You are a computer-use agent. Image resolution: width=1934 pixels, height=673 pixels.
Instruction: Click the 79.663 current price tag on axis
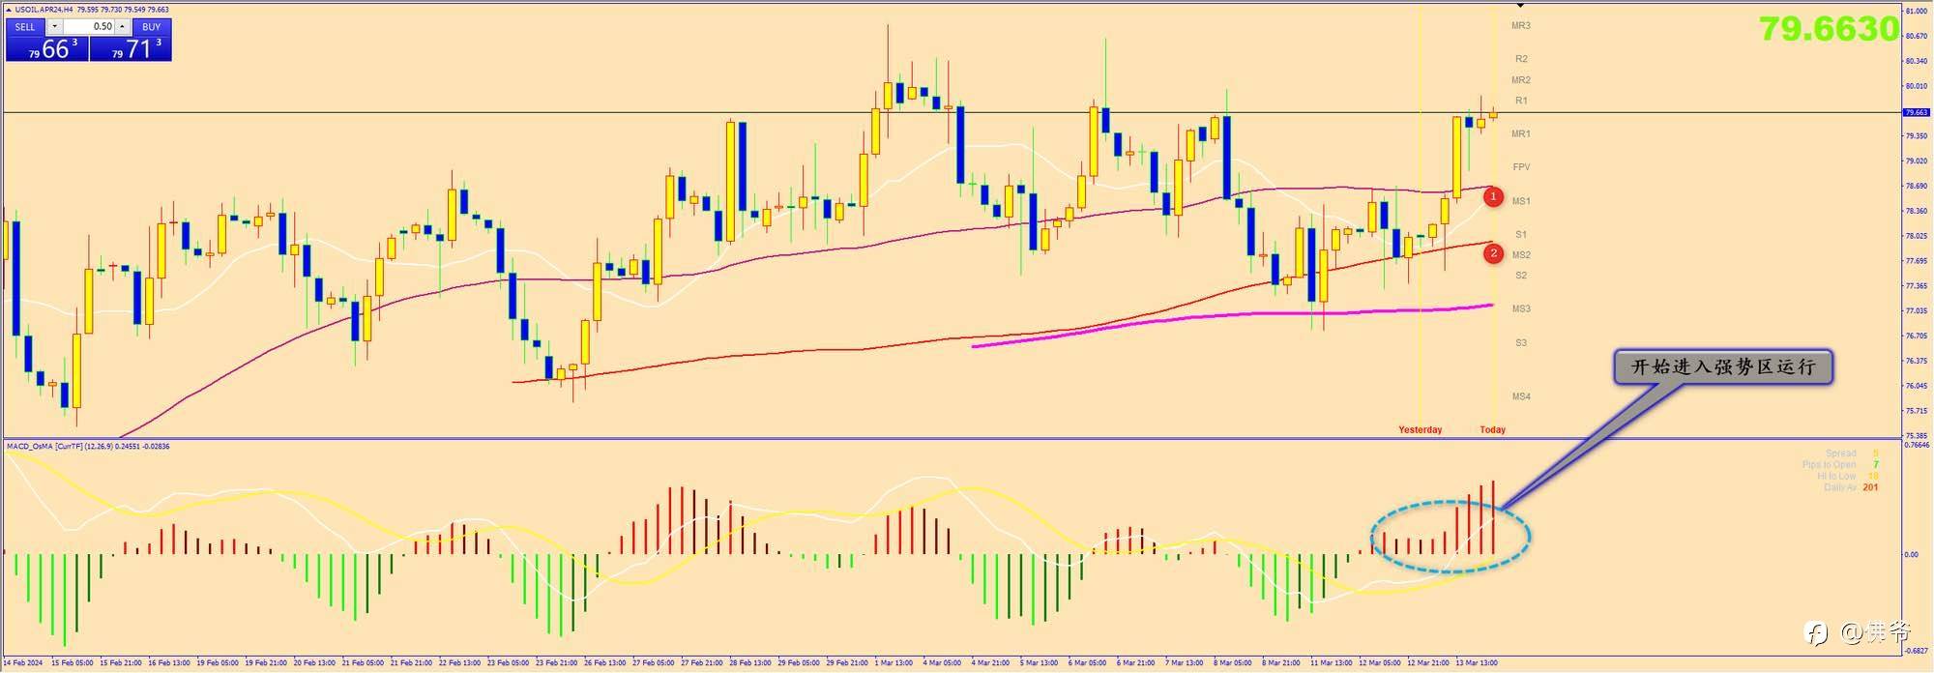[1916, 113]
